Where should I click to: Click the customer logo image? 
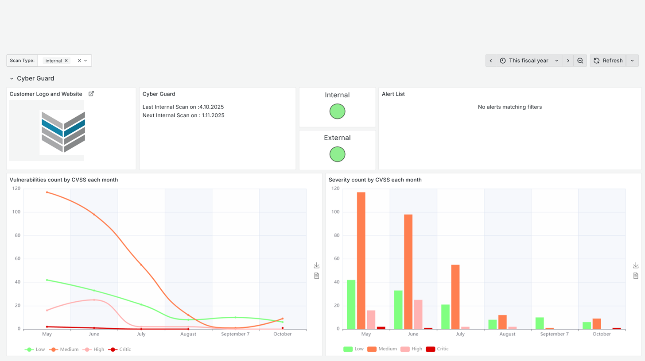click(63, 131)
